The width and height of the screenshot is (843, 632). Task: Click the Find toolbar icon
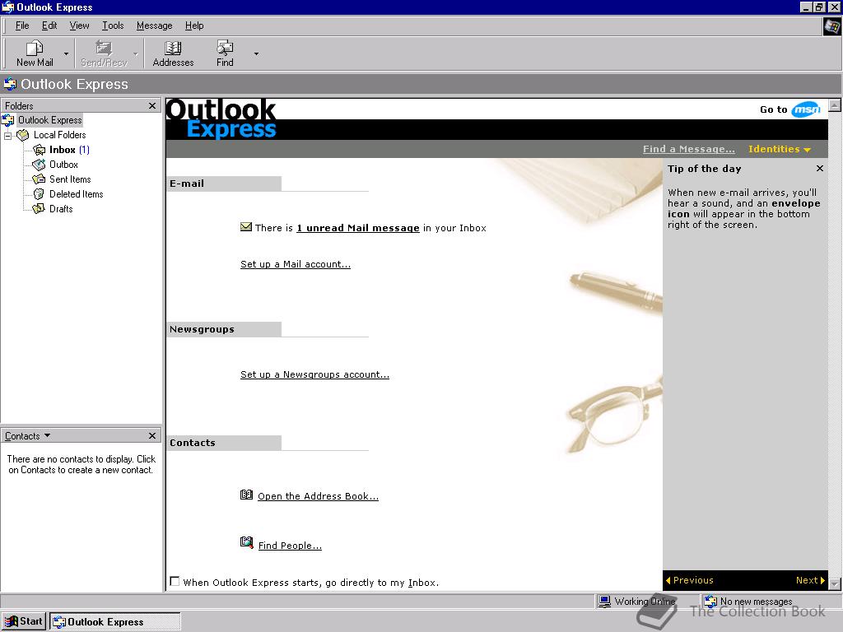pos(225,49)
